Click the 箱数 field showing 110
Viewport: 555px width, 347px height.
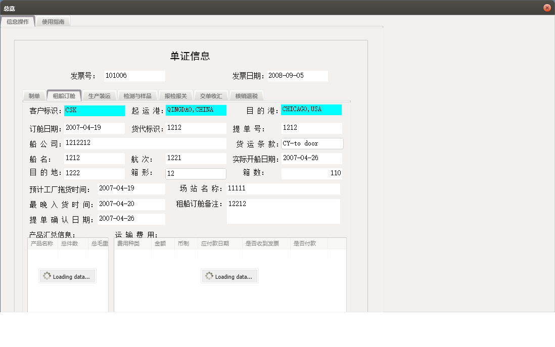click(311, 173)
